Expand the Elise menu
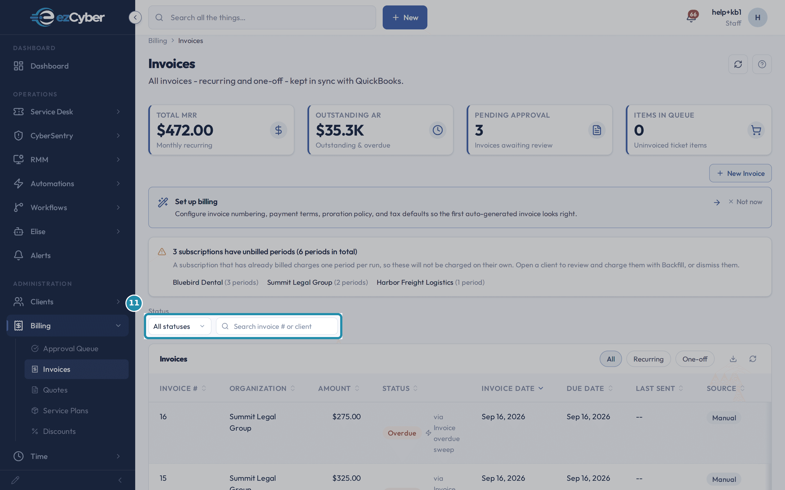 coord(68,231)
